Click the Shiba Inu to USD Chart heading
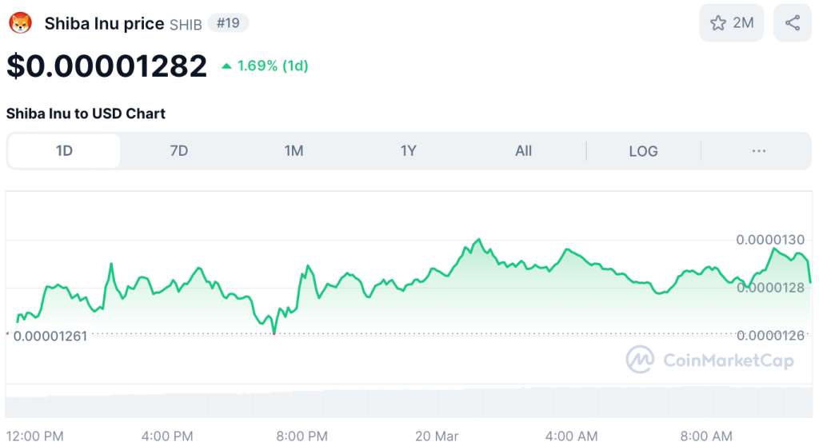This screenshot has height=442, width=819. 86,113
